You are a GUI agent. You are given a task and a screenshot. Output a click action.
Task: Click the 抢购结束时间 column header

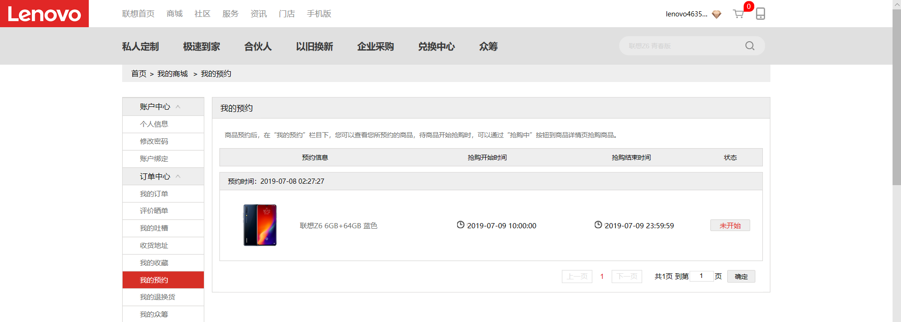point(631,157)
